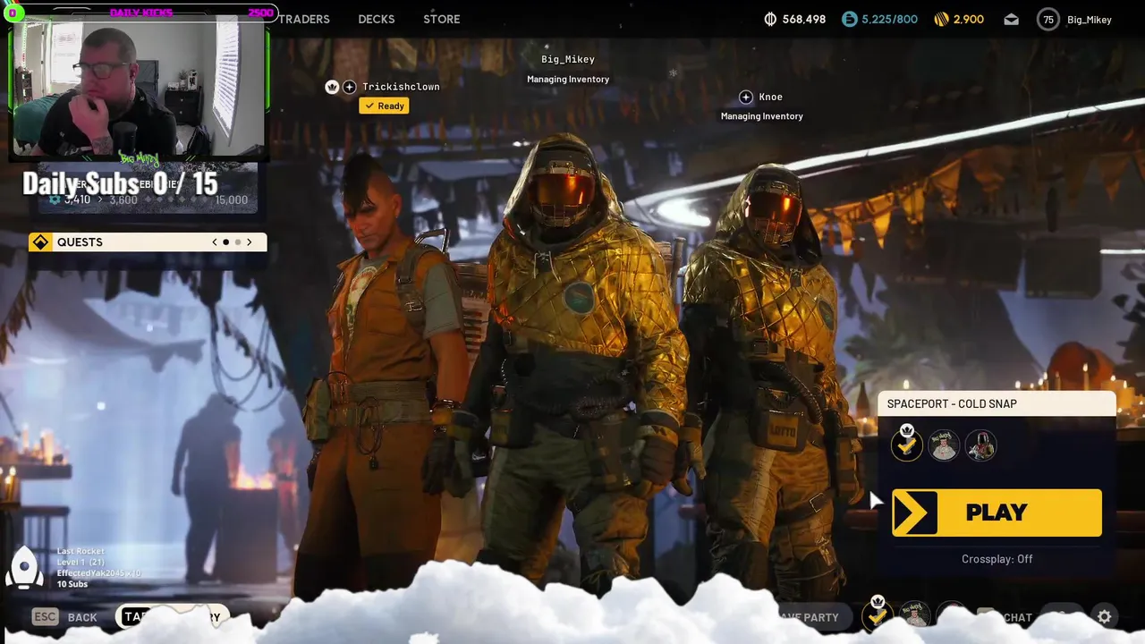Screen dimensions: 1145x644
Task: Click the Spaceport - Cold Snap map header
Action: tap(997, 404)
